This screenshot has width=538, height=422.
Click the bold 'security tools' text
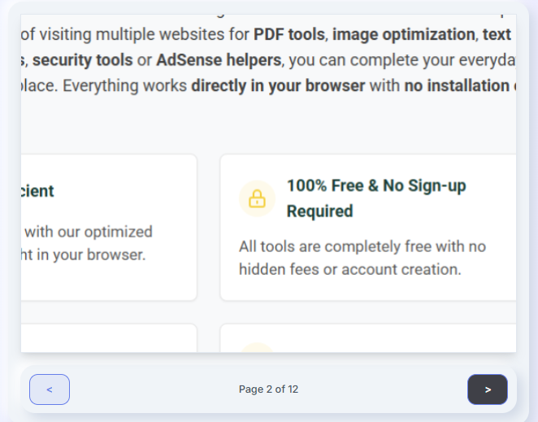(82, 60)
